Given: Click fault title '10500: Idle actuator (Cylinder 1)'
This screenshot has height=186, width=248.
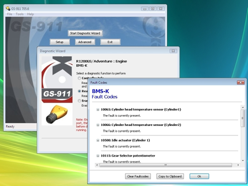Looking at the screenshot, I should pyautogui.click(x=125, y=140).
